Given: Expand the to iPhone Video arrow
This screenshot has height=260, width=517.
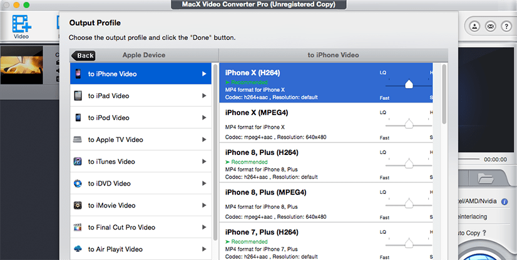Looking at the screenshot, I should coord(204,74).
